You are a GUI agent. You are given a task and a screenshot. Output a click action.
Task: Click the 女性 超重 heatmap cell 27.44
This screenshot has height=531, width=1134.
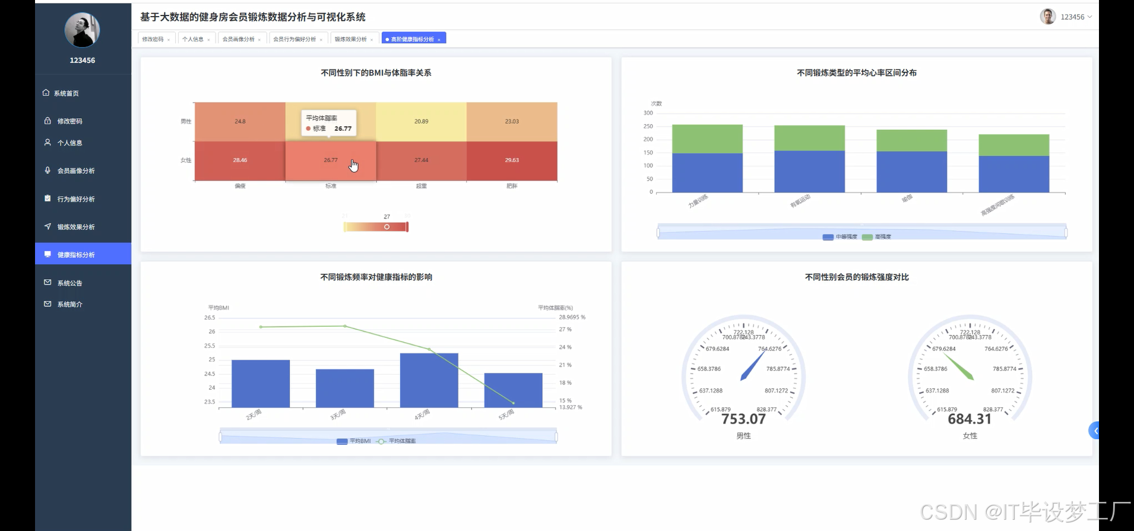coord(421,160)
